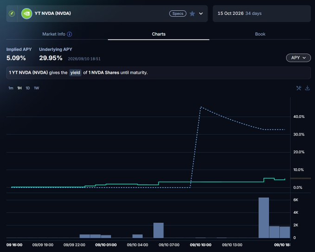Click the 15 Oct 2026 maturity box
Viewport: 315px width, 252px height.
(x=262, y=13)
